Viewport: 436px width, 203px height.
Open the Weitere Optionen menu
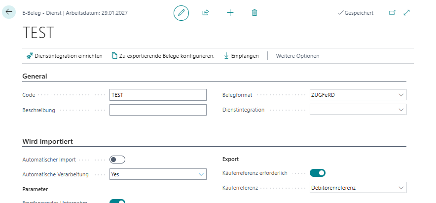[297, 56]
